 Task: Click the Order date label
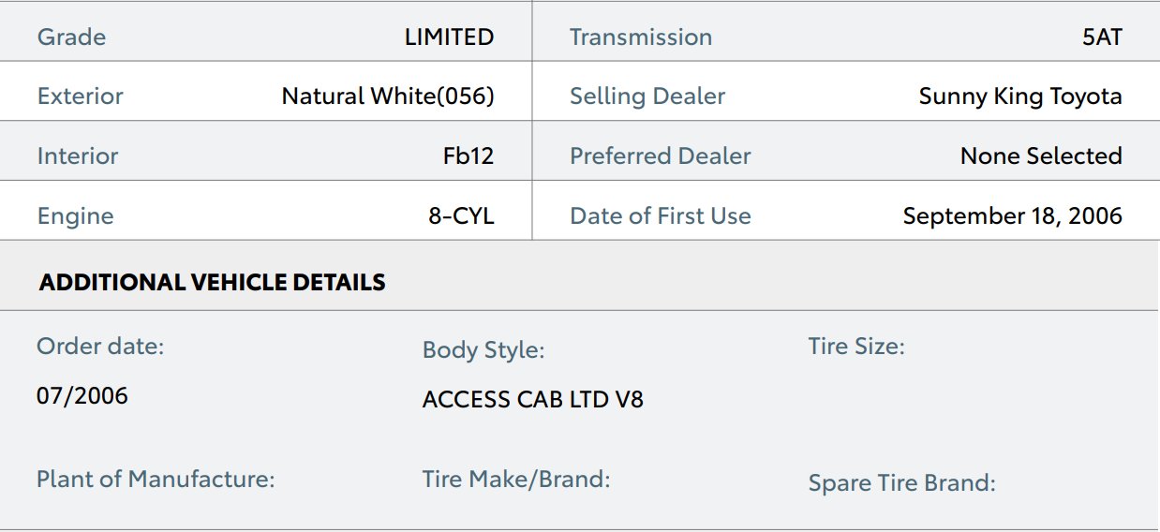point(100,347)
